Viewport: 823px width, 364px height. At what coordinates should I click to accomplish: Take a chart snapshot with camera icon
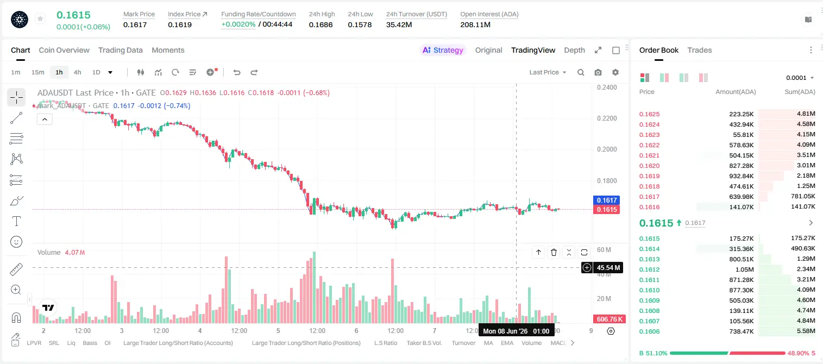[x=598, y=72]
